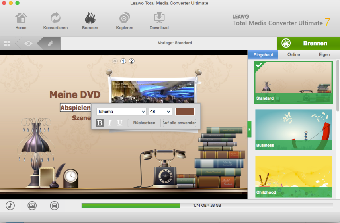Add background music via note icon
Image resolution: width=340 pixels, height=223 pixels.
(x=10, y=206)
